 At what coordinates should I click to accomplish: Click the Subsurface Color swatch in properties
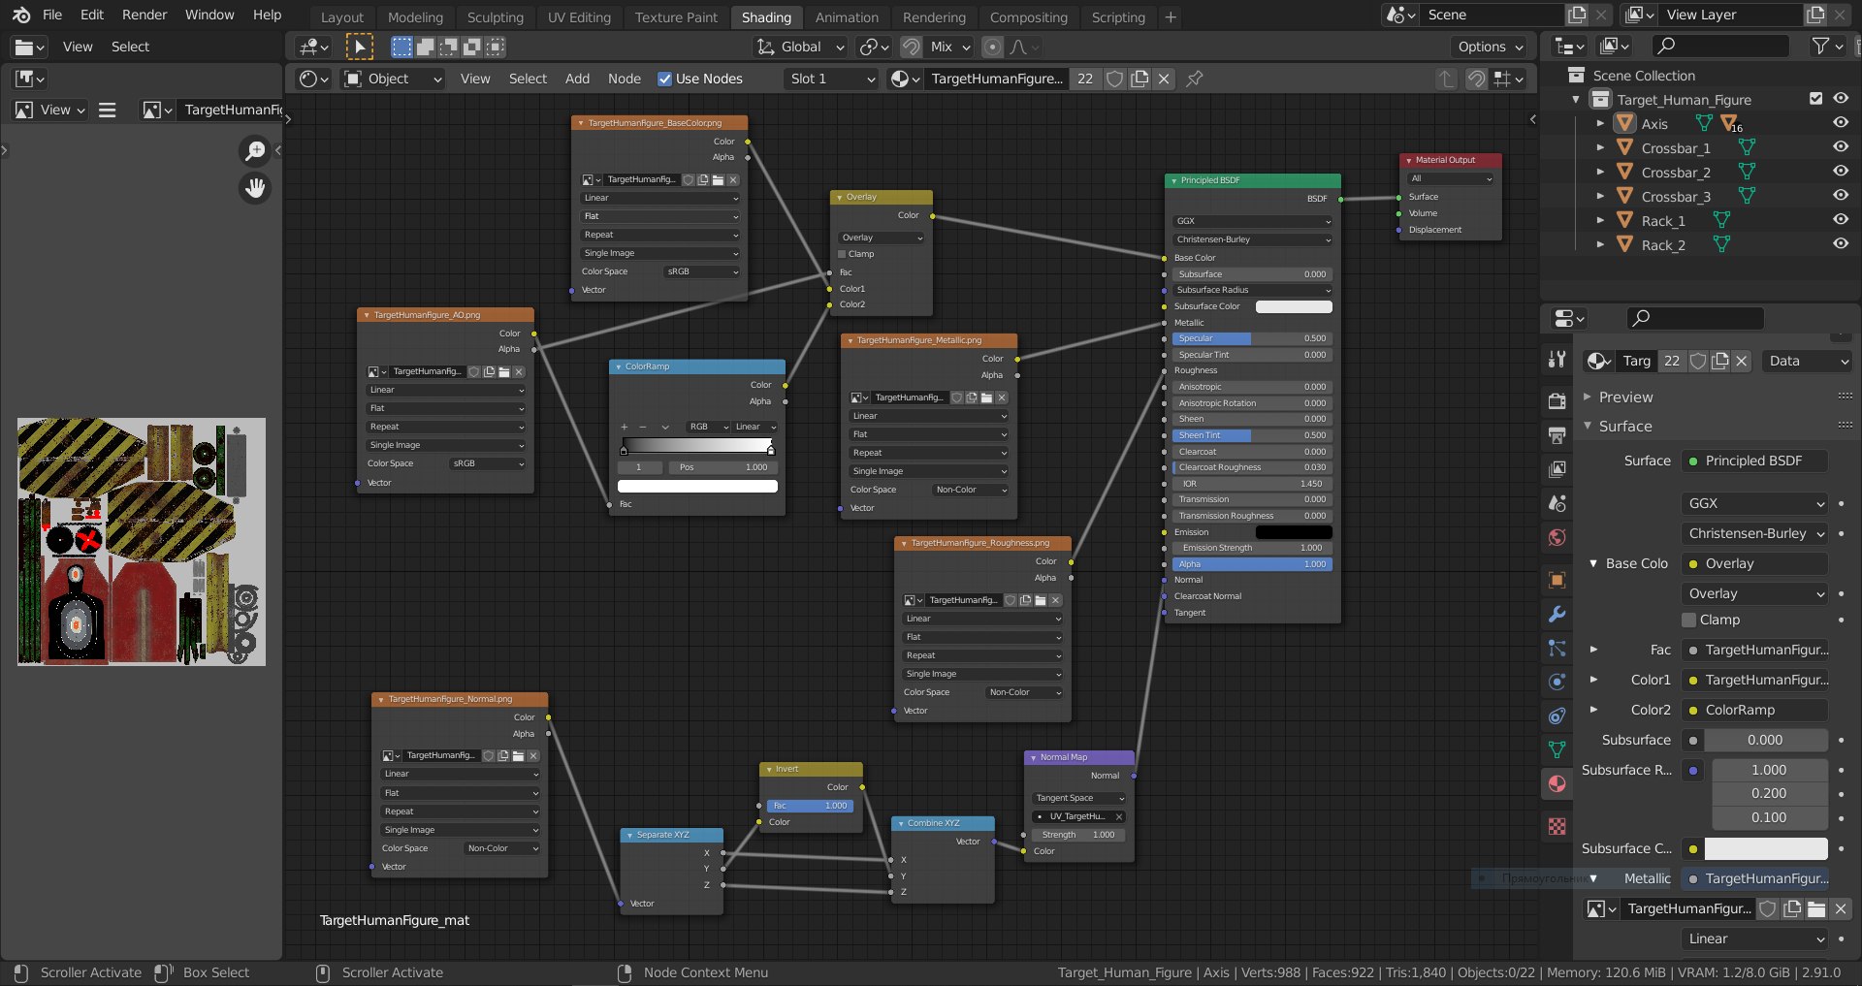1765,848
